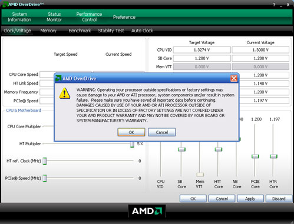
Task: Click the CPU & Motherboard group label
Action: click(x=24, y=111)
